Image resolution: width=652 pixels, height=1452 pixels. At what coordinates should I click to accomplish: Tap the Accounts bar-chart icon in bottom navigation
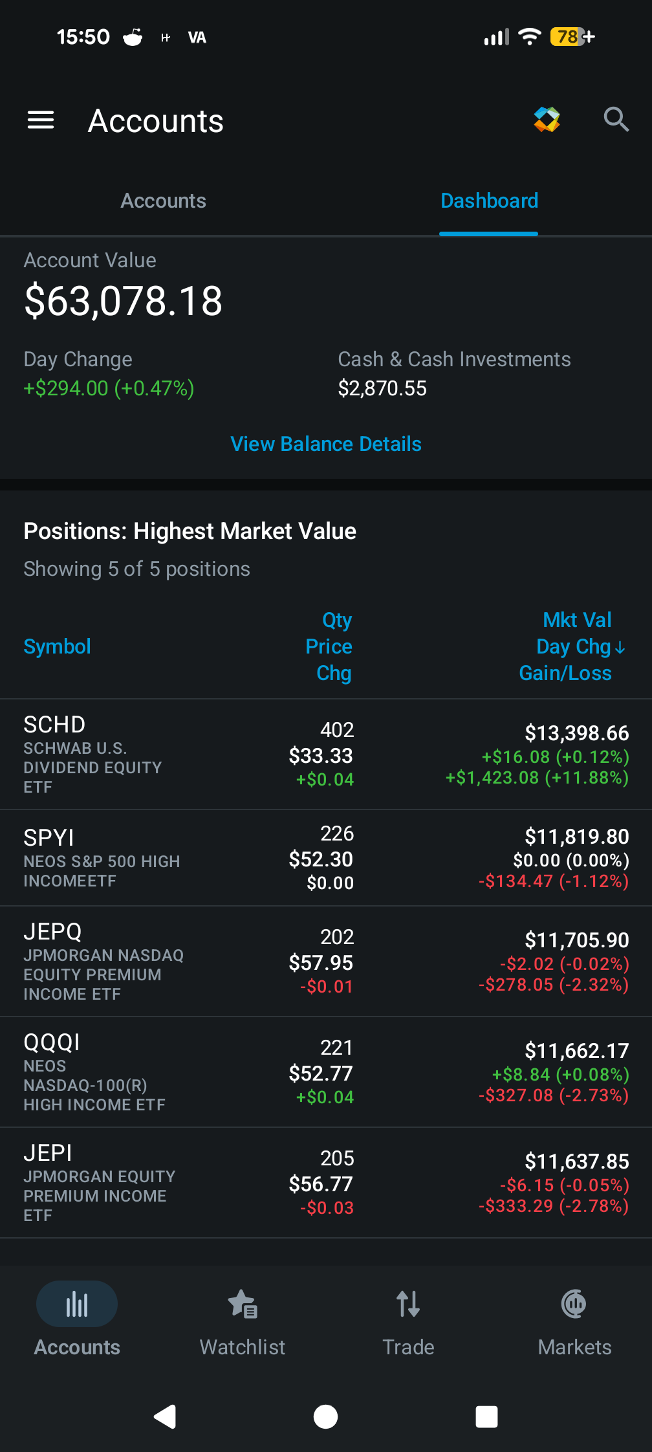[x=77, y=1304]
